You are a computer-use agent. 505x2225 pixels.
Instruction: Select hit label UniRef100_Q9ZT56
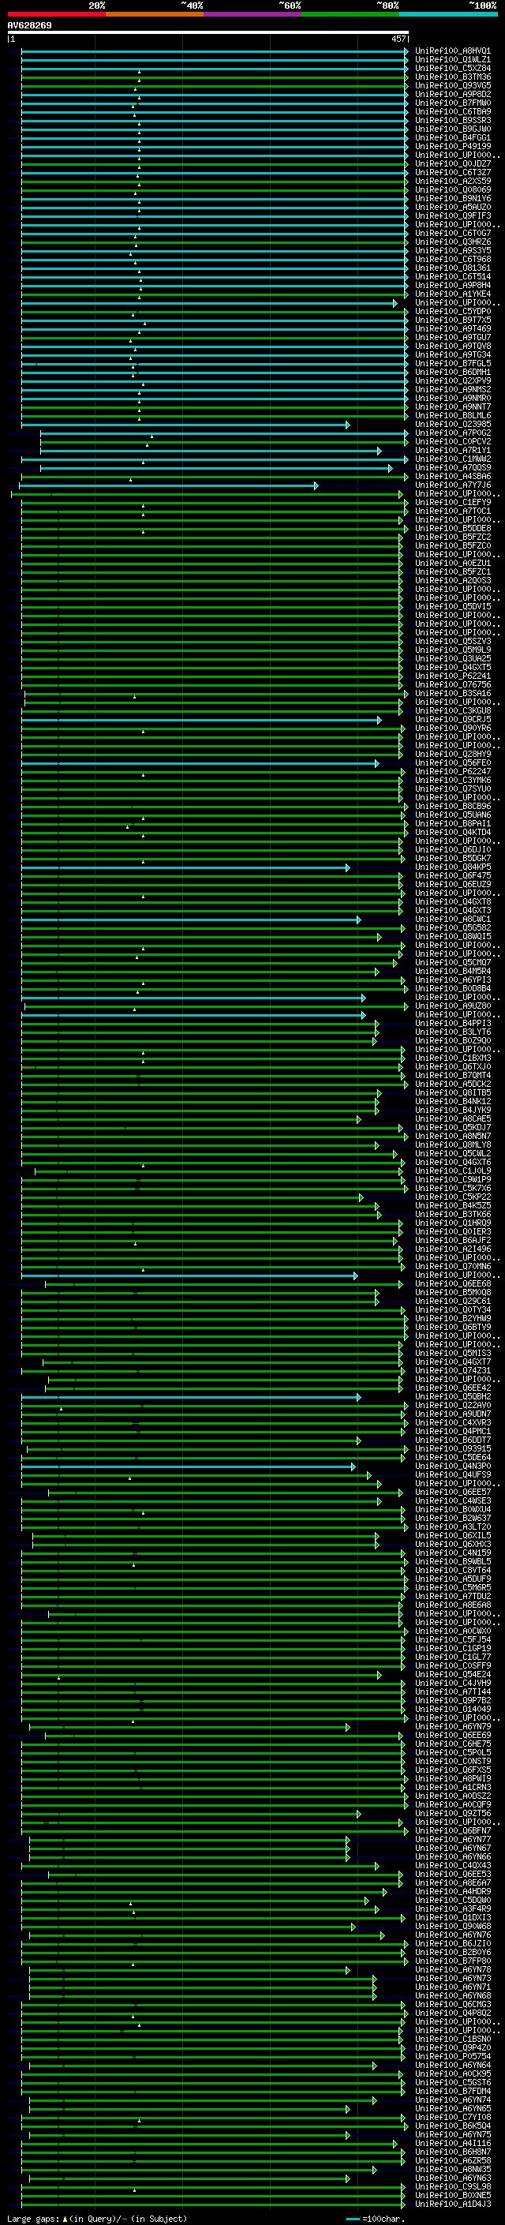click(452, 1814)
